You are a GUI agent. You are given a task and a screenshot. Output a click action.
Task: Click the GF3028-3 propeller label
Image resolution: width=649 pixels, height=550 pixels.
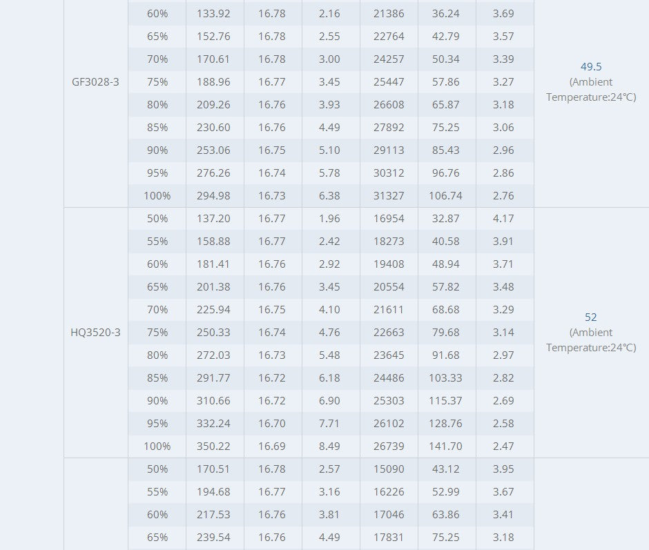tap(95, 82)
